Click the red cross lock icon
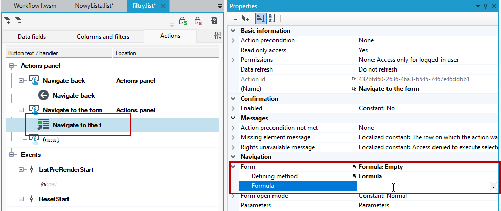The image size is (501, 211). [198, 21]
